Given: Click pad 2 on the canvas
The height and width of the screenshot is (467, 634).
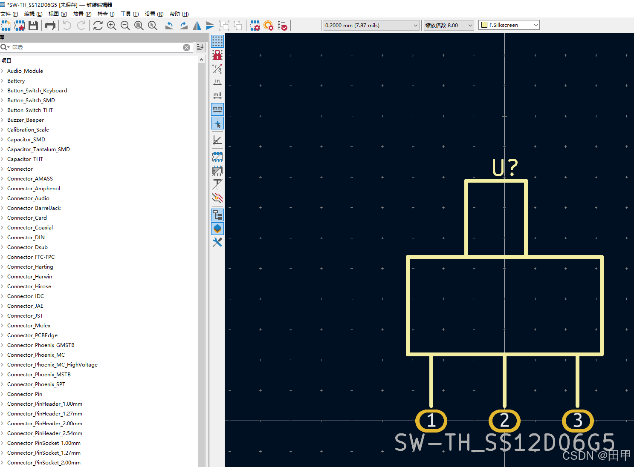Looking at the screenshot, I should coord(504,421).
